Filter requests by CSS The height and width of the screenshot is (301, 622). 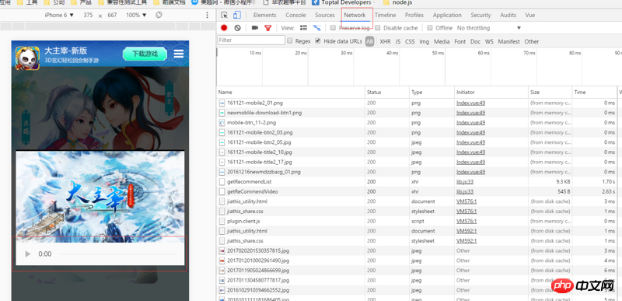(410, 41)
